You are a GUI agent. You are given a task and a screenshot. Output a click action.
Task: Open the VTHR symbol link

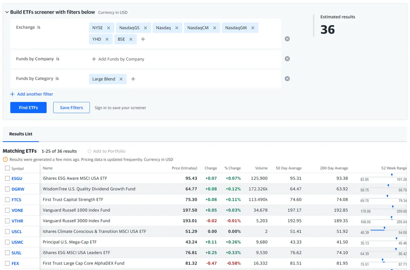tap(17, 221)
